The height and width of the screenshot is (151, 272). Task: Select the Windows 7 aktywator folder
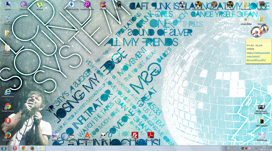tap(8, 50)
